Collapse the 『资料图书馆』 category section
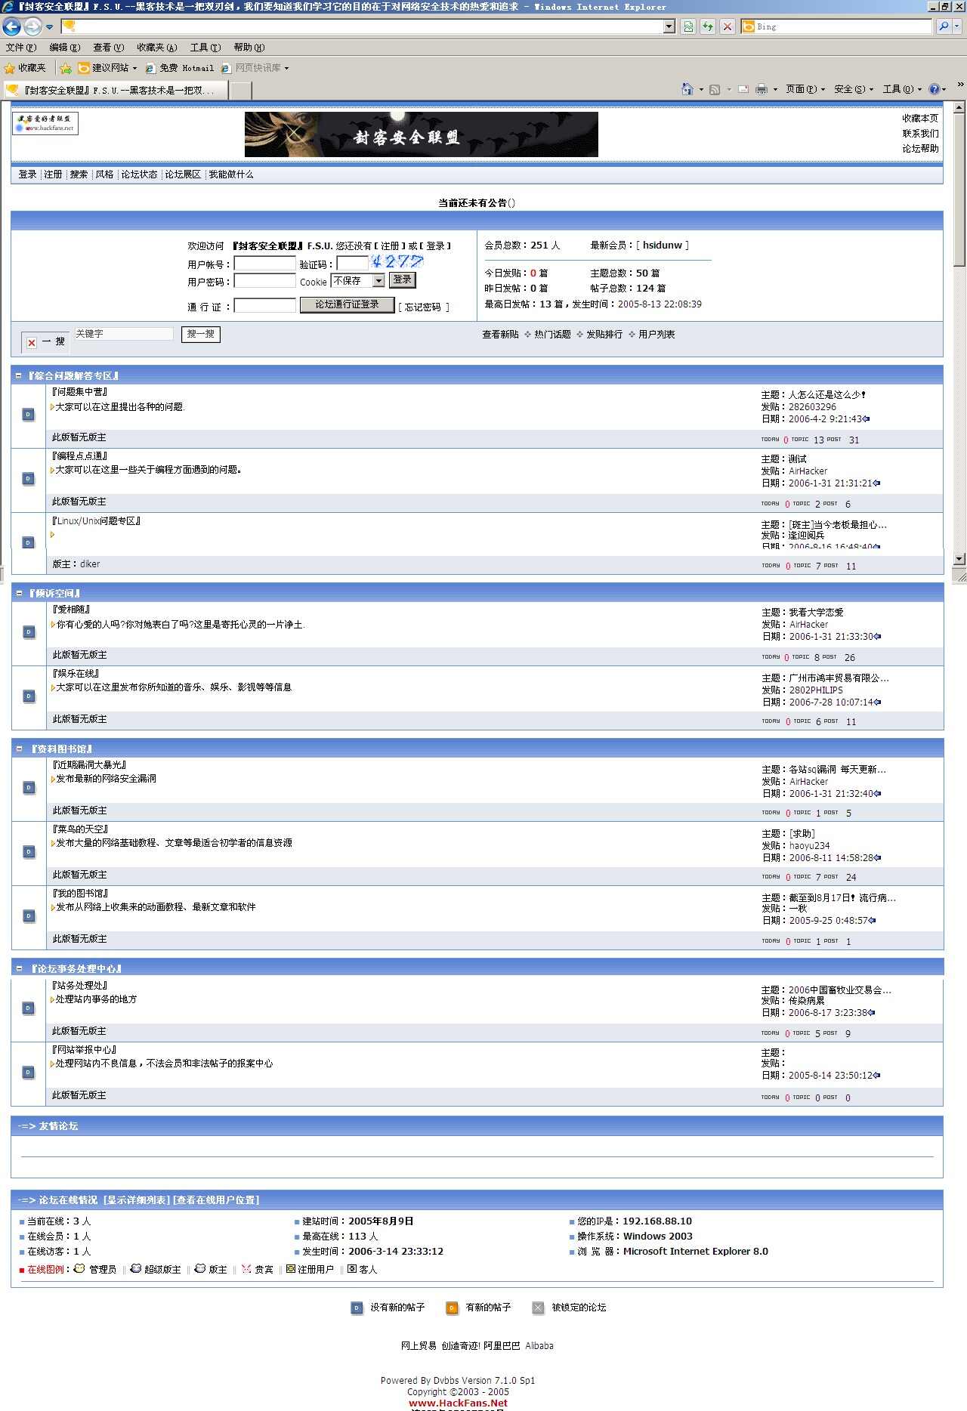 pyautogui.click(x=19, y=749)
